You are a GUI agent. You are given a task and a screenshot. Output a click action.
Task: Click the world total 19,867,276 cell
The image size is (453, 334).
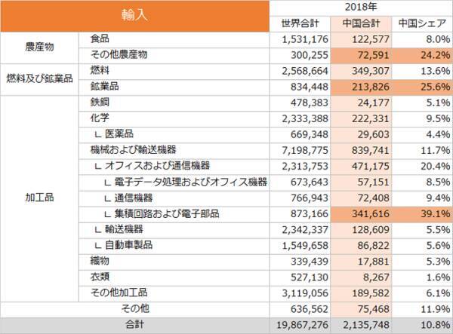point(300,324)
